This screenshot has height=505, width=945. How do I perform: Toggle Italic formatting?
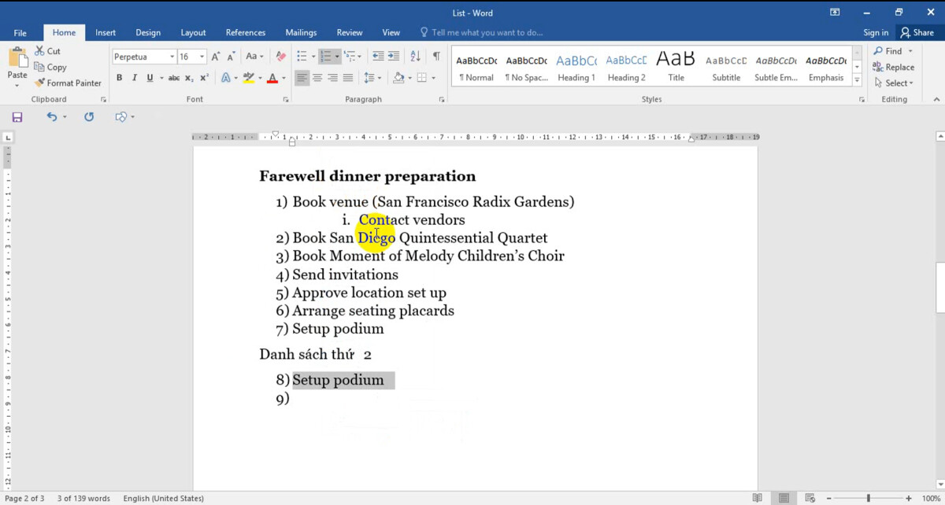pos(135,78)
